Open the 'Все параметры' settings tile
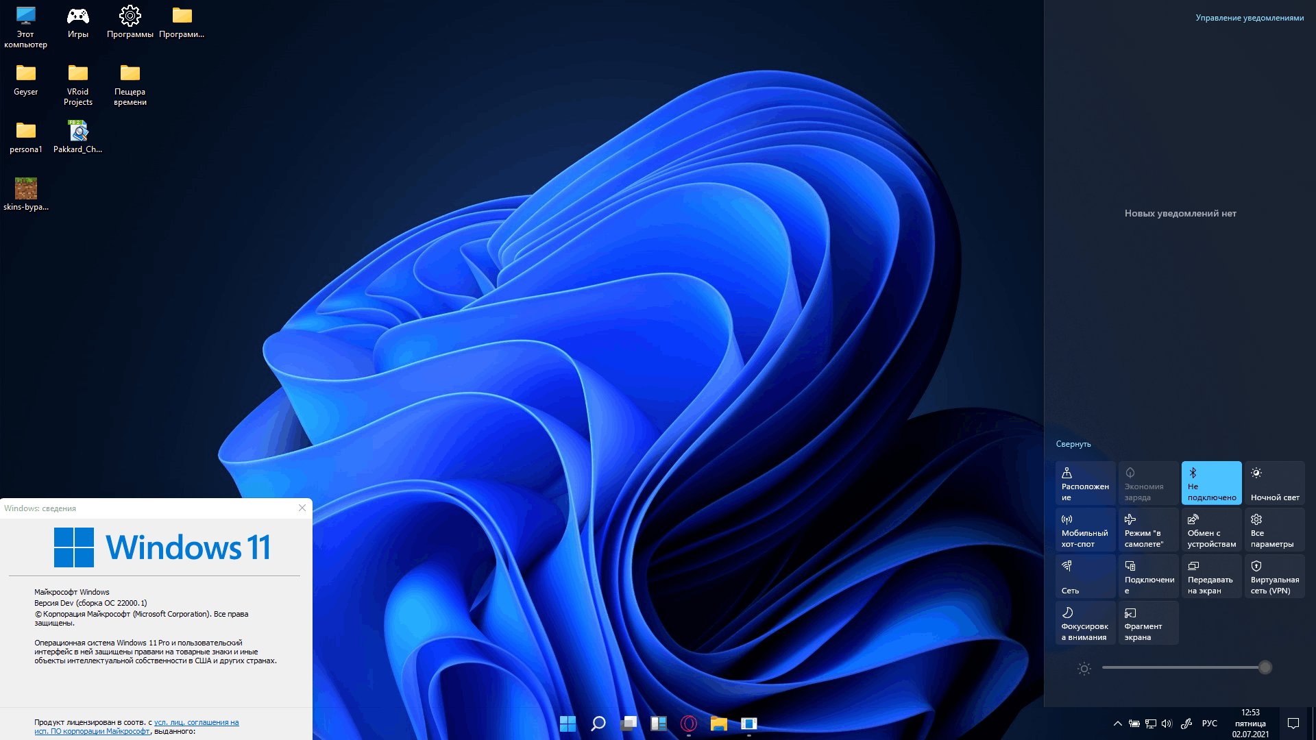This screenshot has width=1316, height=740. pos(1275,530)
